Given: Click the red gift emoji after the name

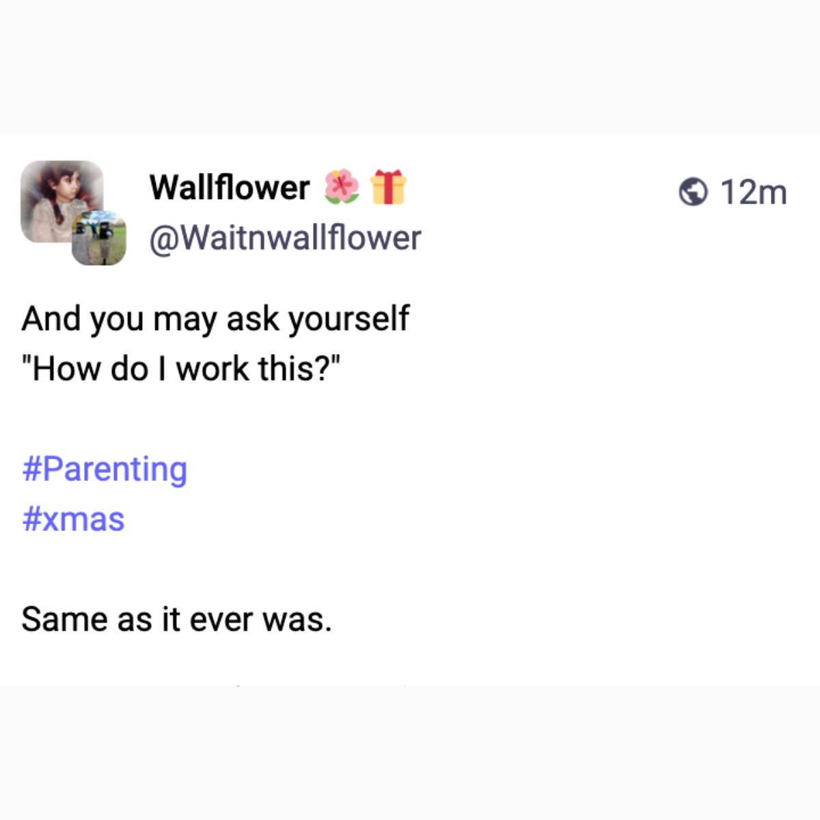Looking at the screenshot, I should coord(387,187).
